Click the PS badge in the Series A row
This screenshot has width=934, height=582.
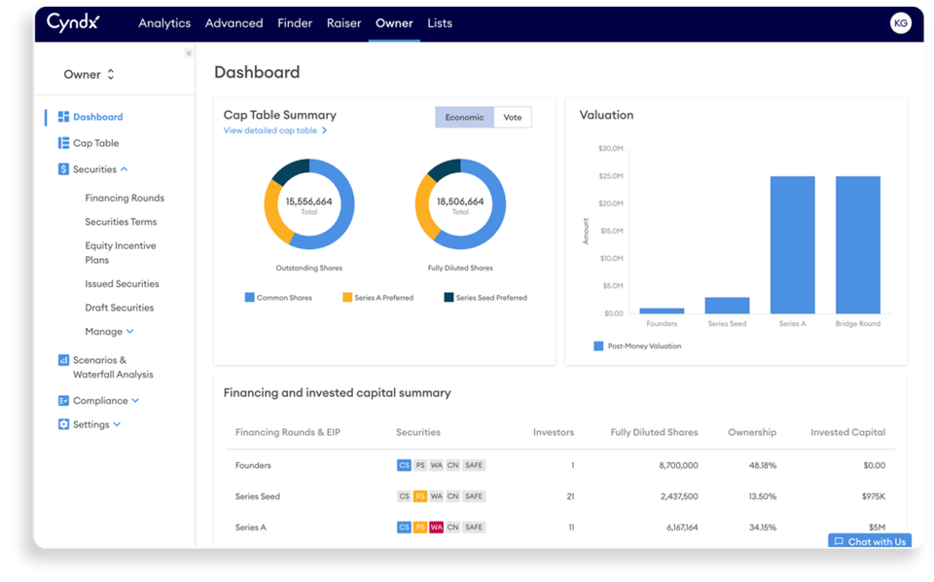[420, 527]
